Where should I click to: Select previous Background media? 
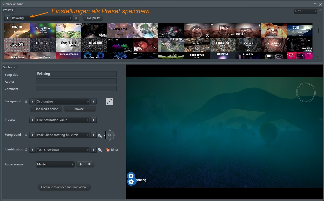[x=32, y=102]
